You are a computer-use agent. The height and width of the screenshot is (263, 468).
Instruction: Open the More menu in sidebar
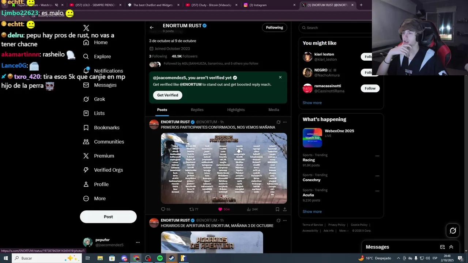(x=94, y=198)
